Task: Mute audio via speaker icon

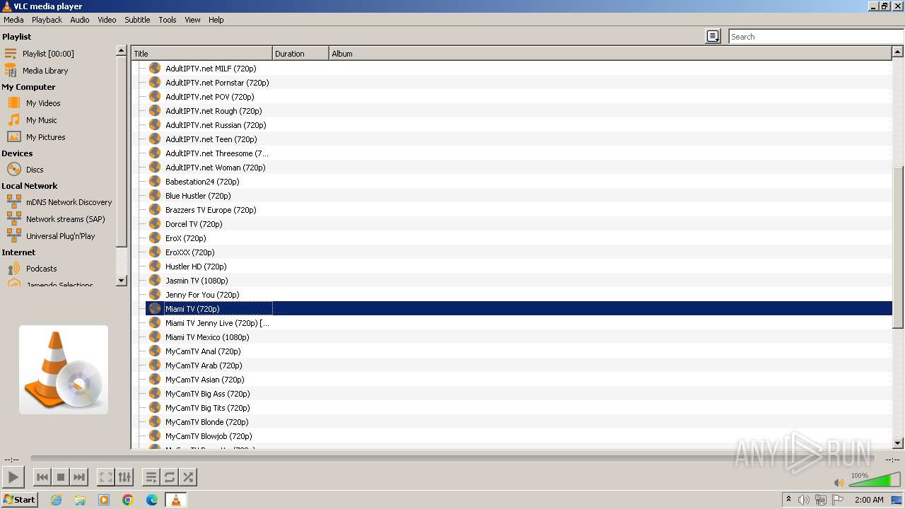Action: (839, 483)
